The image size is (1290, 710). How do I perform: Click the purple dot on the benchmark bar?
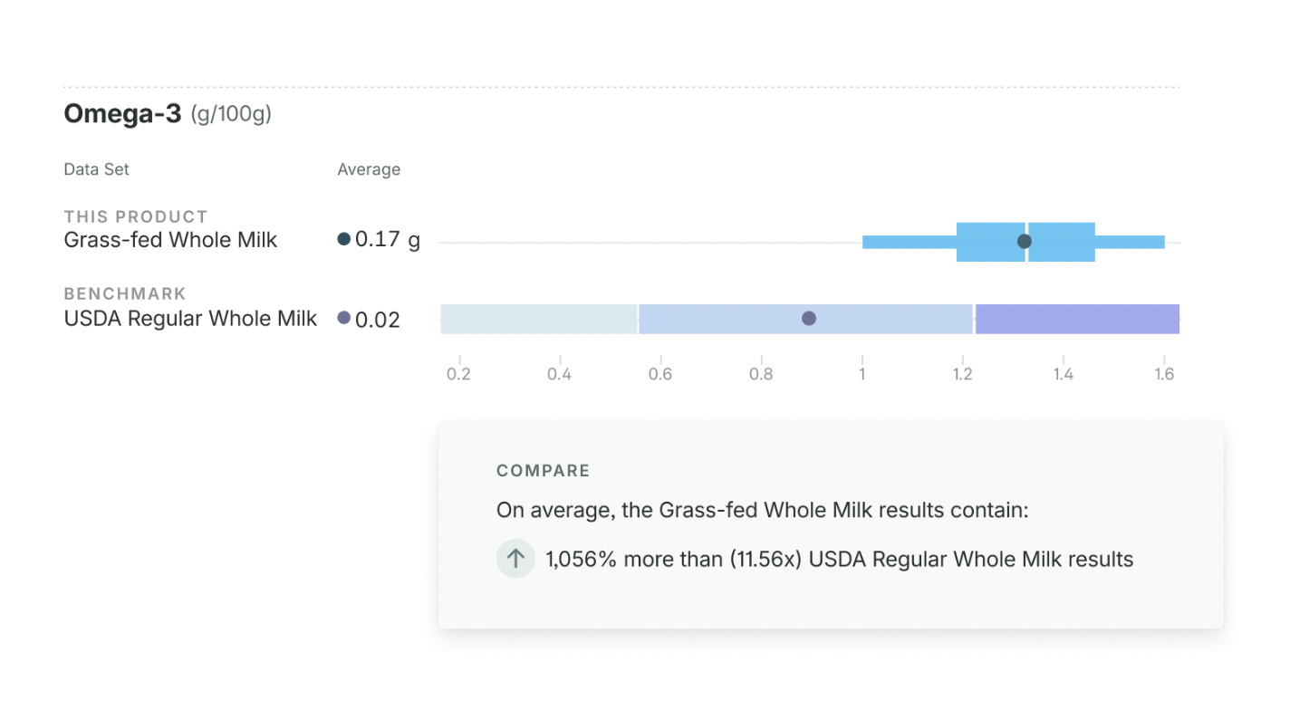[x=808, y=319]
